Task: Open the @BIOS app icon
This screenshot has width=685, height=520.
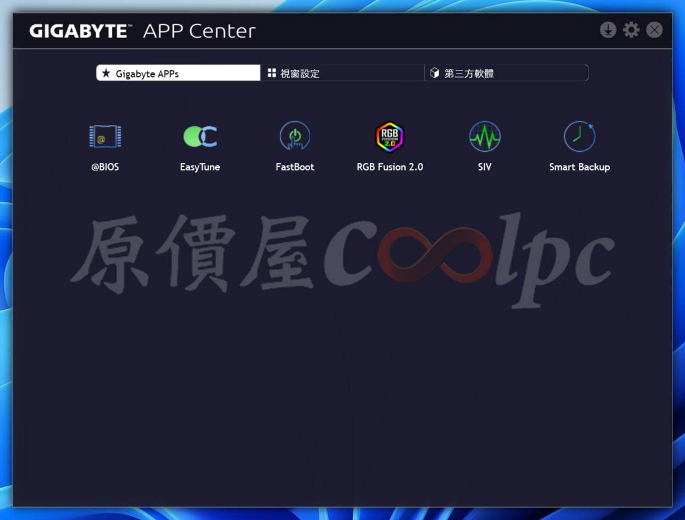Action: coord(105,136)
